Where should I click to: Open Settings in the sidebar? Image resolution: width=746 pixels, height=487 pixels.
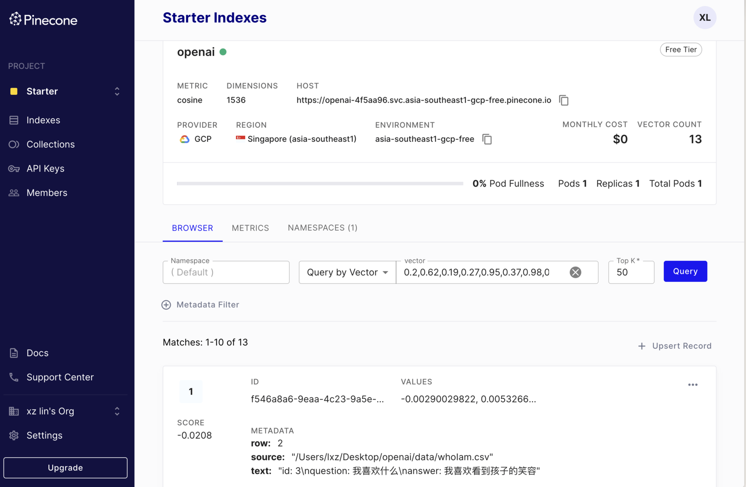coord(44,435)
